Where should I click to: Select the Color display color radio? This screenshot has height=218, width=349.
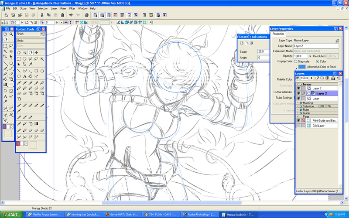[318, 61]
